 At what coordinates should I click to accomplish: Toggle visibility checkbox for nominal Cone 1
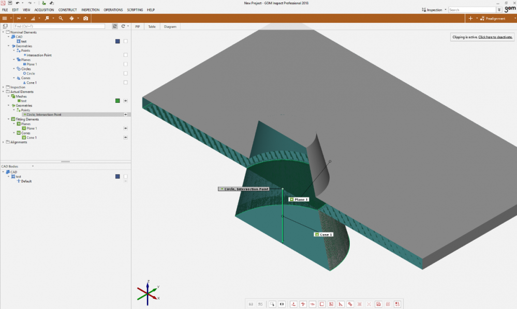point(126,83)
